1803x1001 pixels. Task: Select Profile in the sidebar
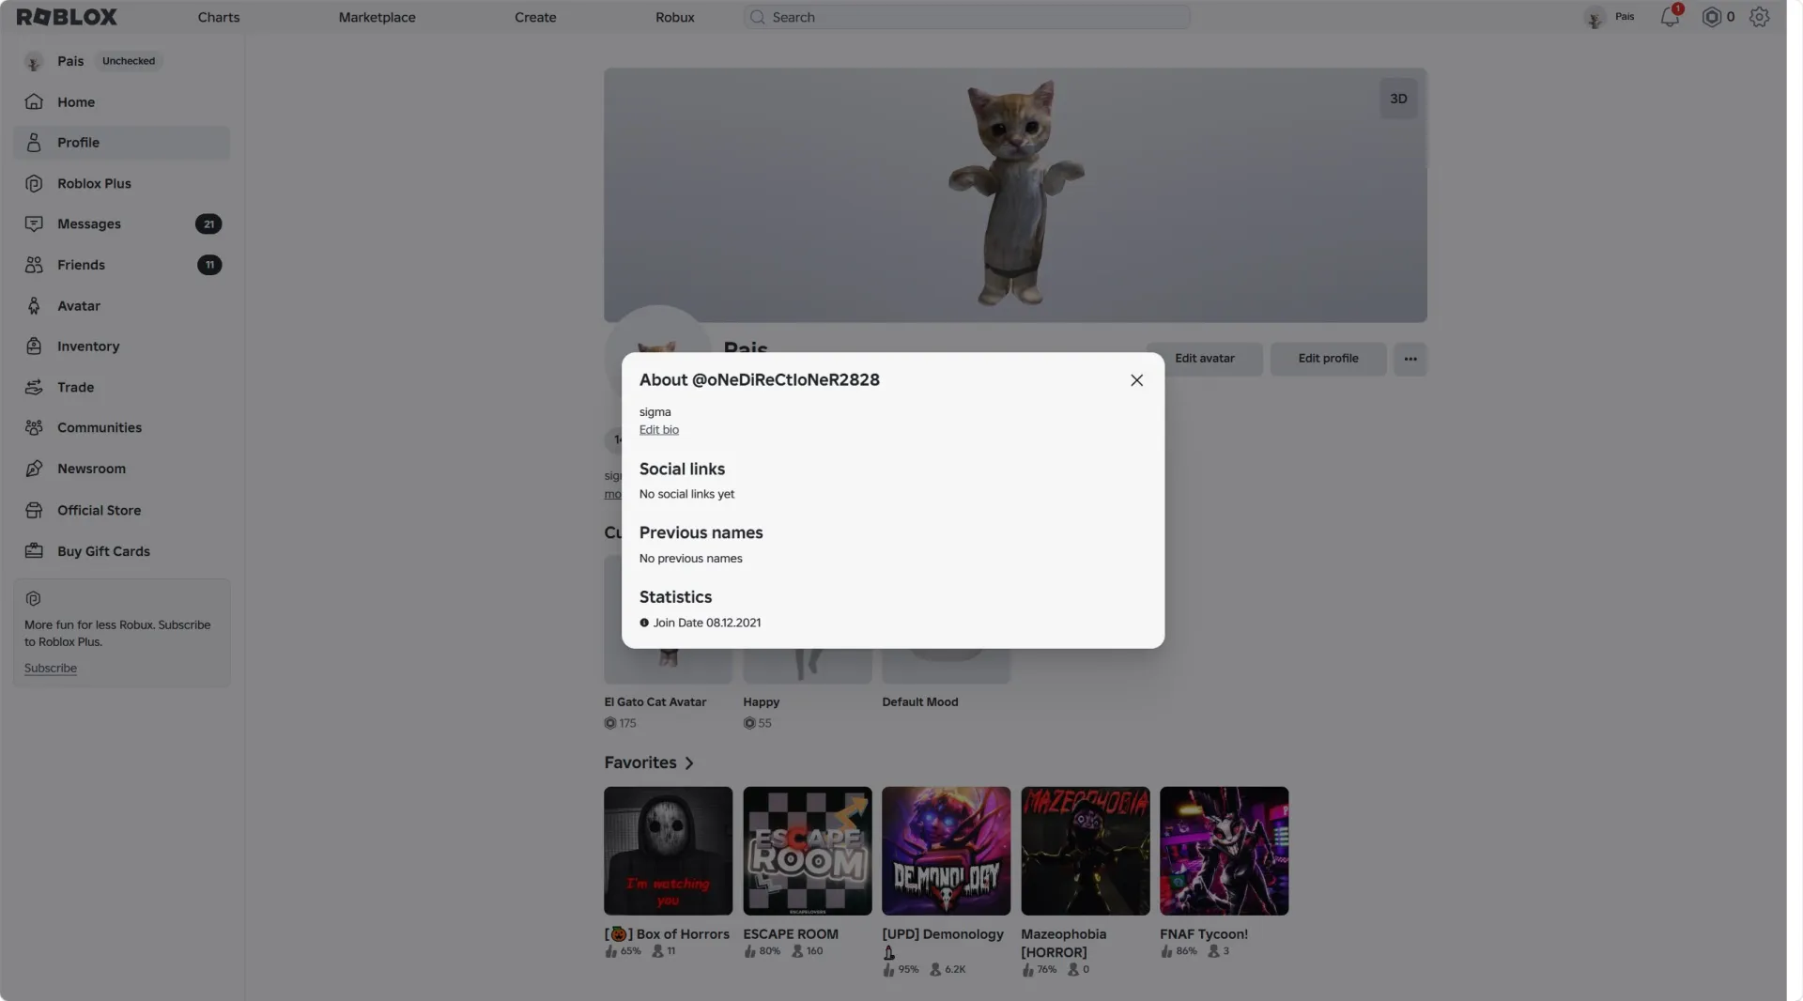pyautogui.click(x=122, y=143)
